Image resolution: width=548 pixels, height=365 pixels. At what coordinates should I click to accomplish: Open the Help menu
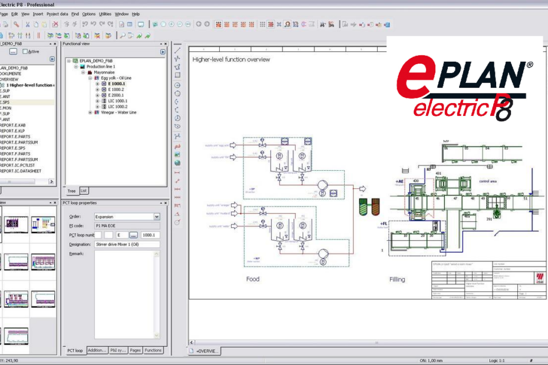[136, 14]
